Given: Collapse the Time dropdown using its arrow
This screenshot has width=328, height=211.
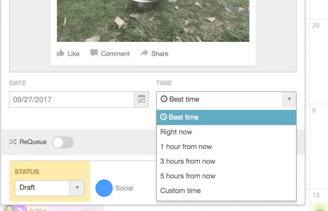Looking at the screenshot, I should 289,100.
